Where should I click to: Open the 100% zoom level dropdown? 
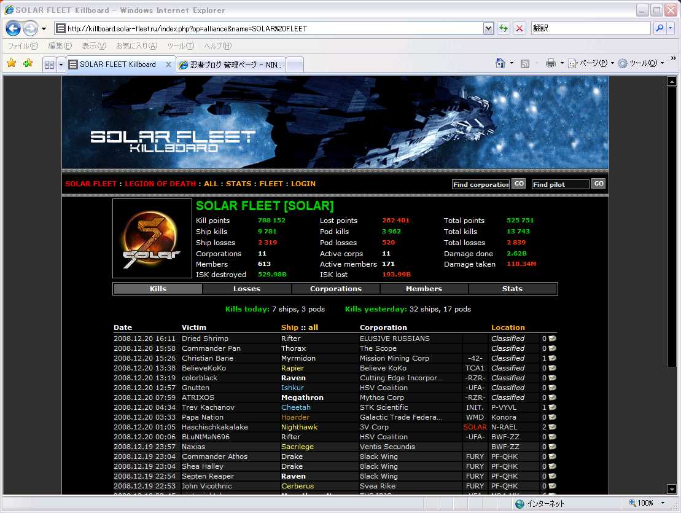pos(663,503)
